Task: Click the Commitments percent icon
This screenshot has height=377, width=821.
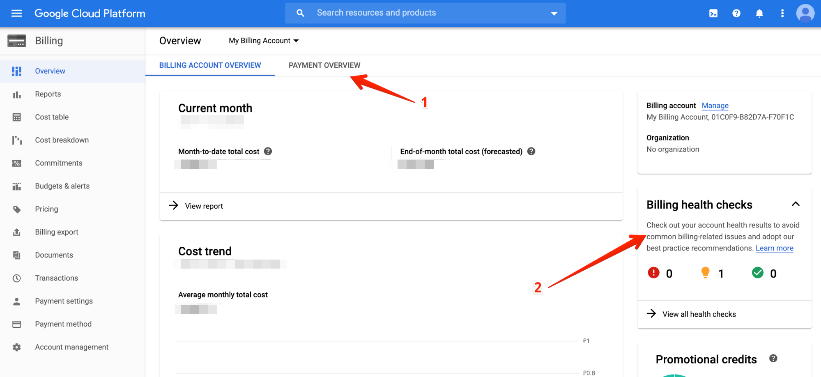Action: point(17,163)
